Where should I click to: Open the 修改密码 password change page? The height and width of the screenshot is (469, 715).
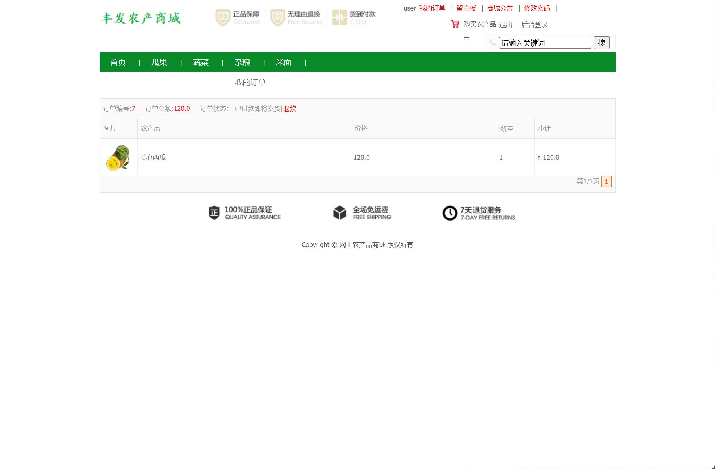(536, 8)
